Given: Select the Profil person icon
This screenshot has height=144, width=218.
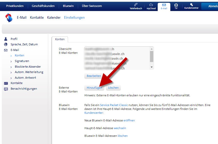Looking at the screenshot, I should click(6, 39).
